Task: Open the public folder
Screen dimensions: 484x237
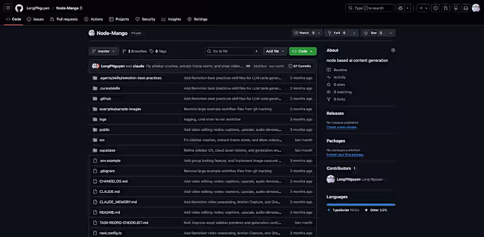Action: click(104, 129)
